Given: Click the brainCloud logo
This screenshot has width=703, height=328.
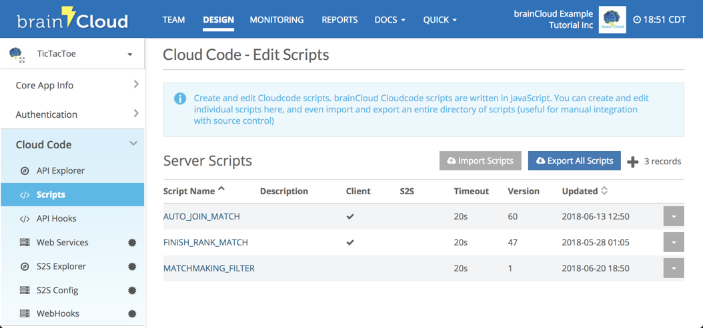Looking at the screenshot, I should point(72,19).
